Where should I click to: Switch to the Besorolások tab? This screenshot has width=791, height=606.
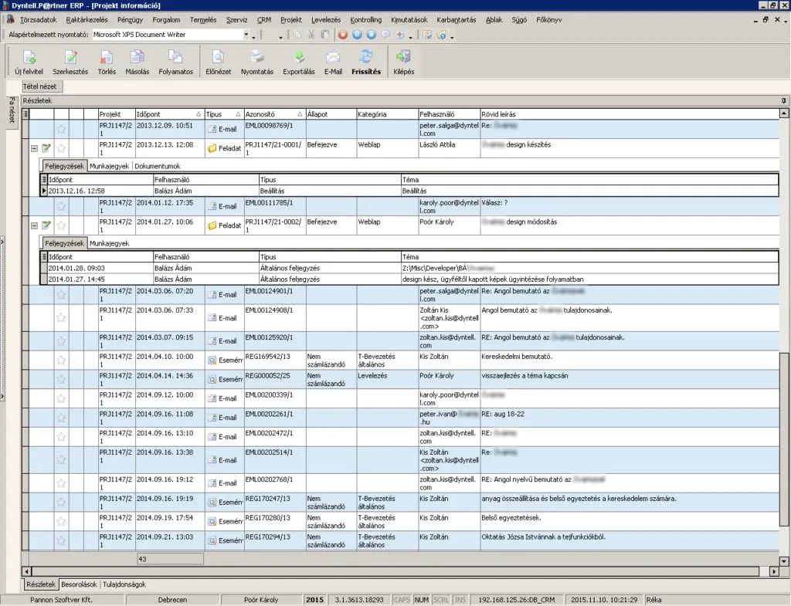pos(80,584)
